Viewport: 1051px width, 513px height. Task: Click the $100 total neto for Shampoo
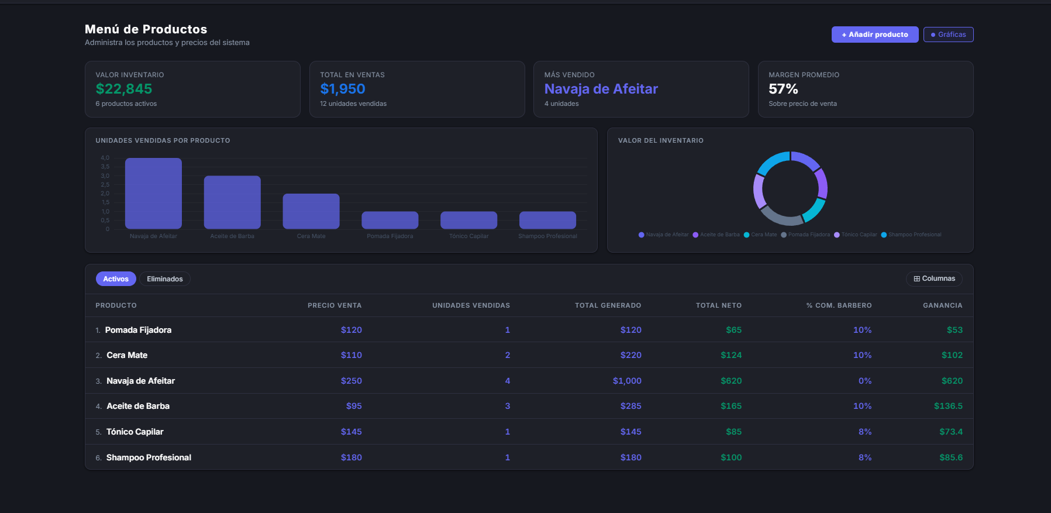click(731, 457)
